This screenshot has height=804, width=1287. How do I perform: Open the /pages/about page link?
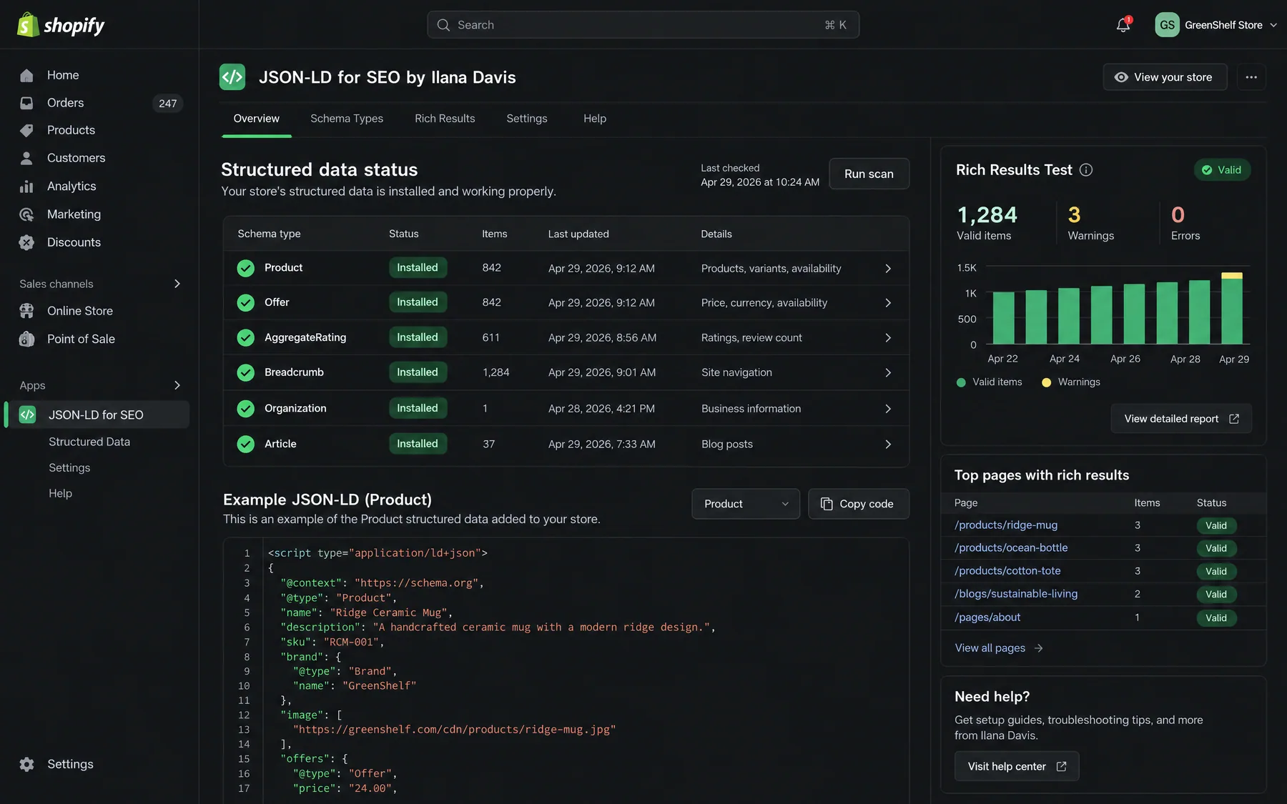pos(987,617)
